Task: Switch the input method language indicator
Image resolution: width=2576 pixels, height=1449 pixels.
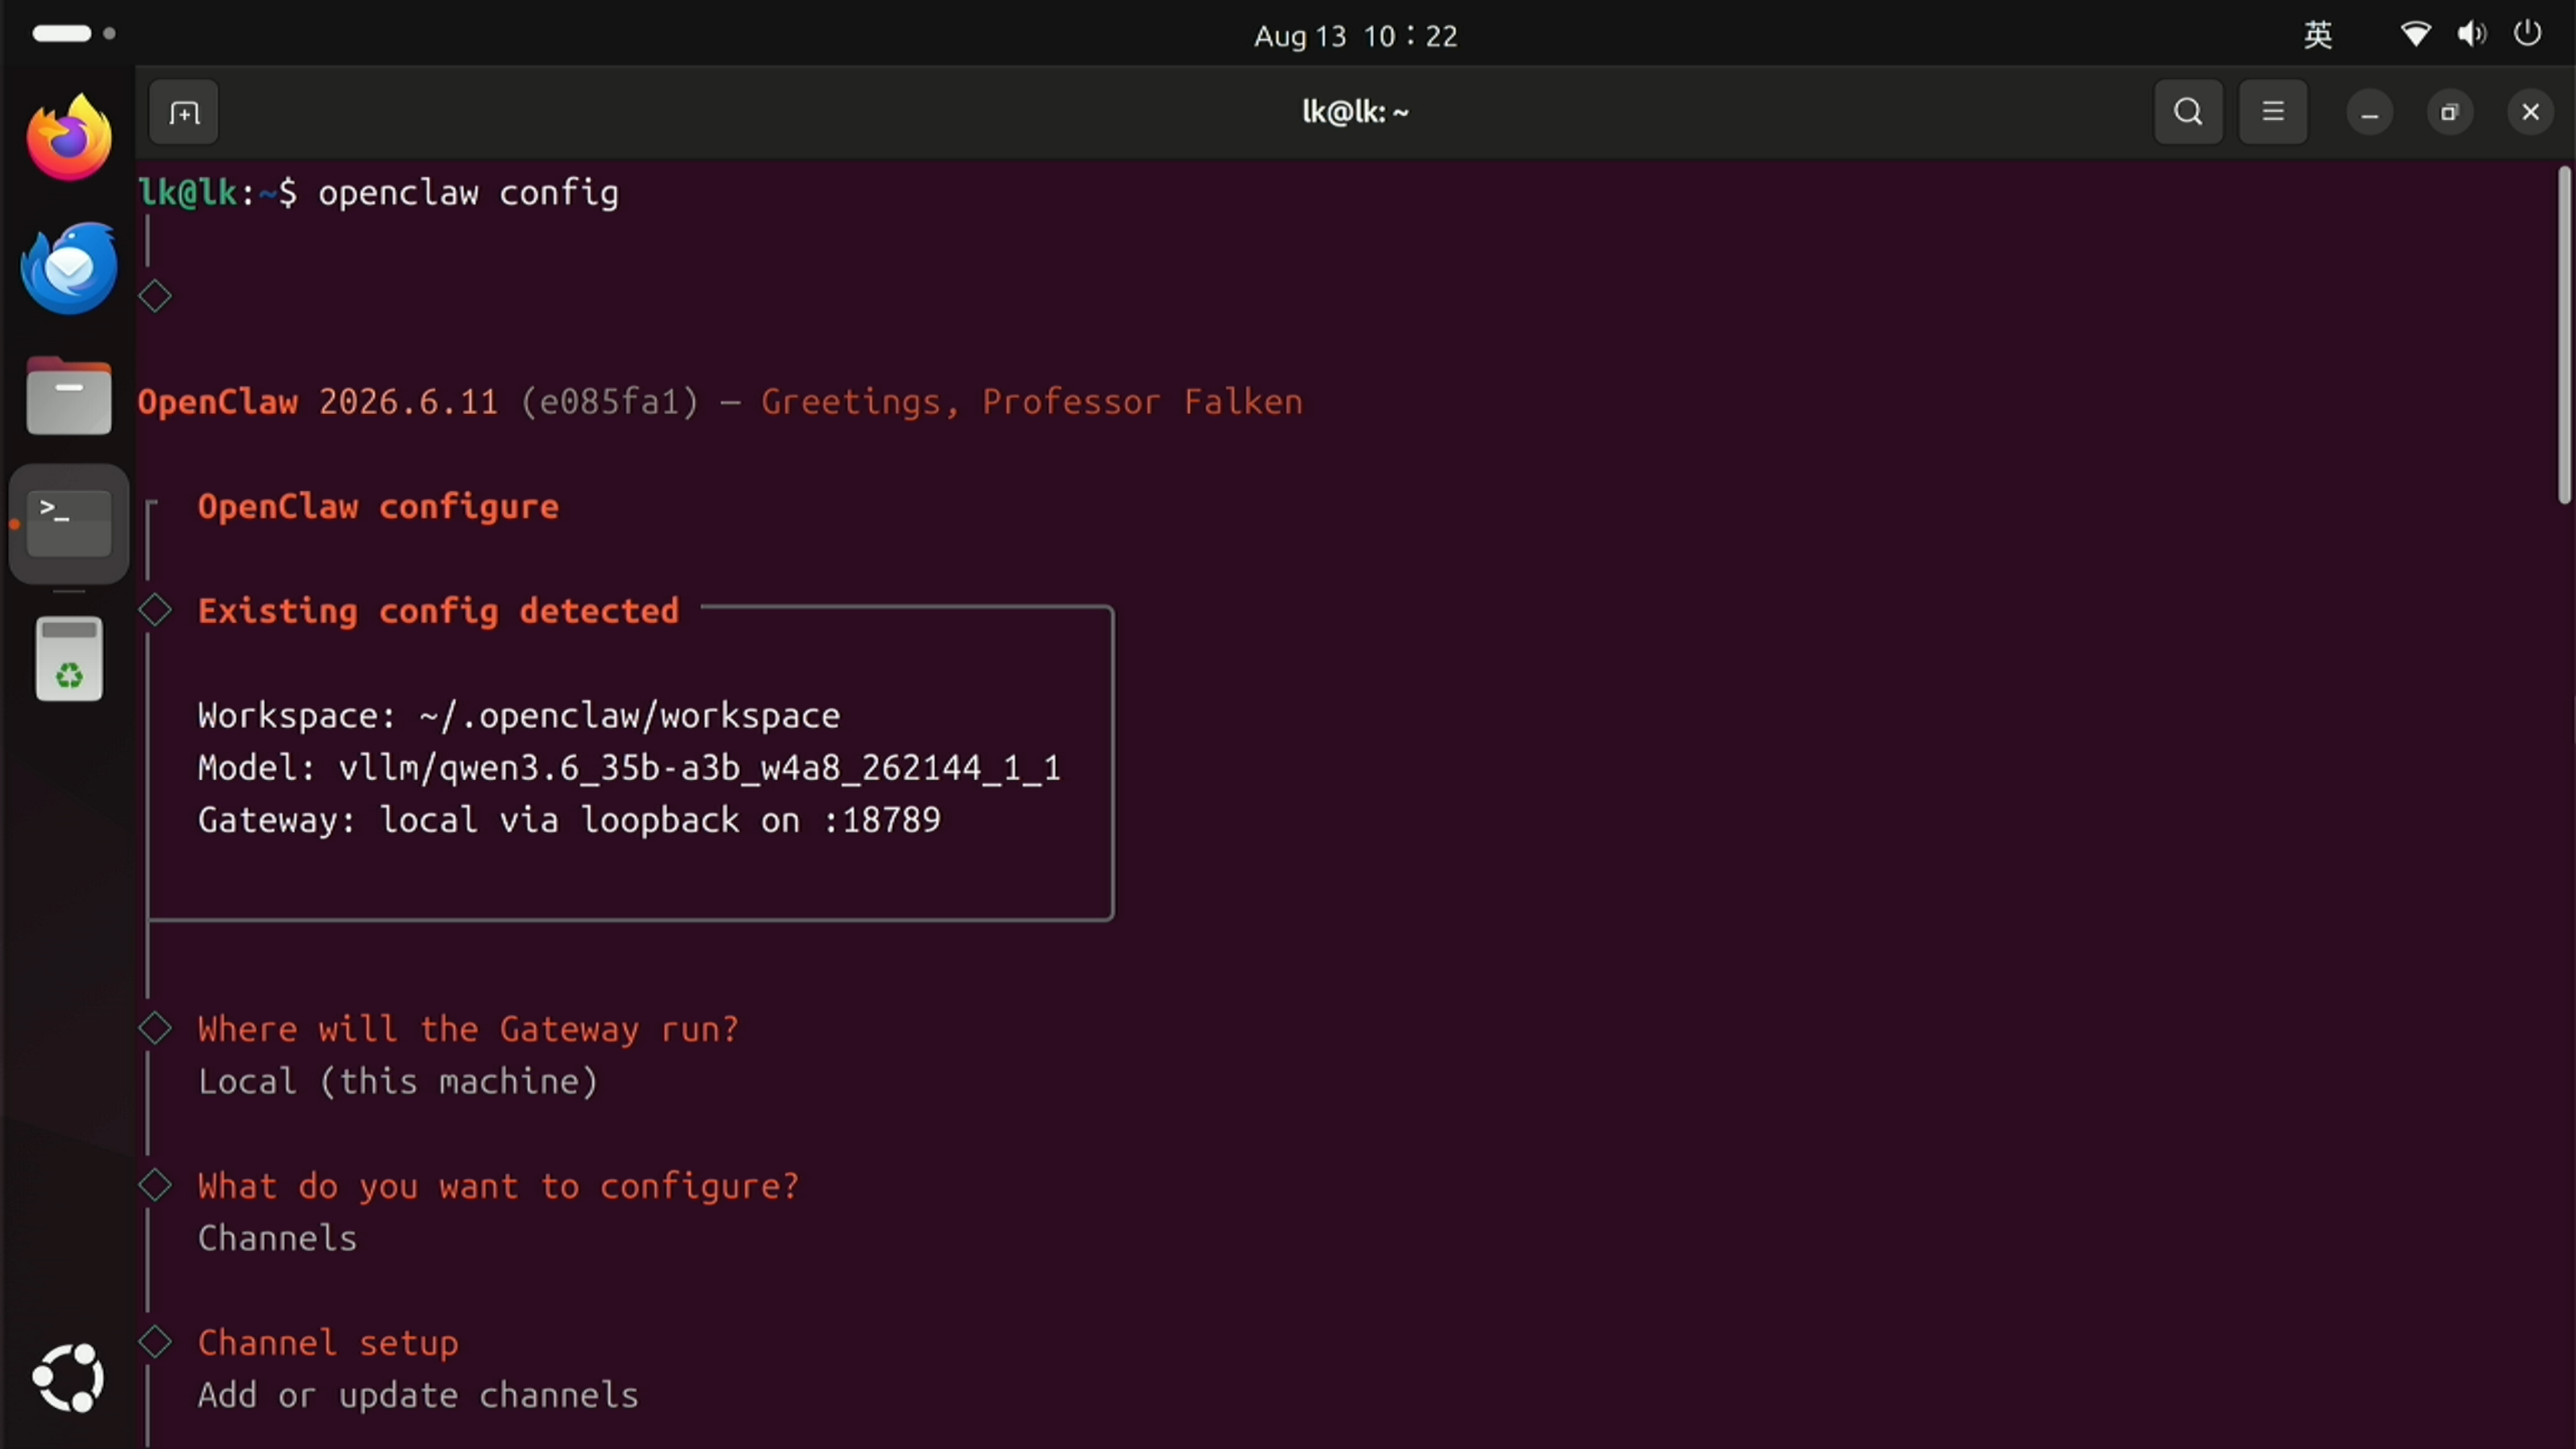Action: click(2318, 35)
